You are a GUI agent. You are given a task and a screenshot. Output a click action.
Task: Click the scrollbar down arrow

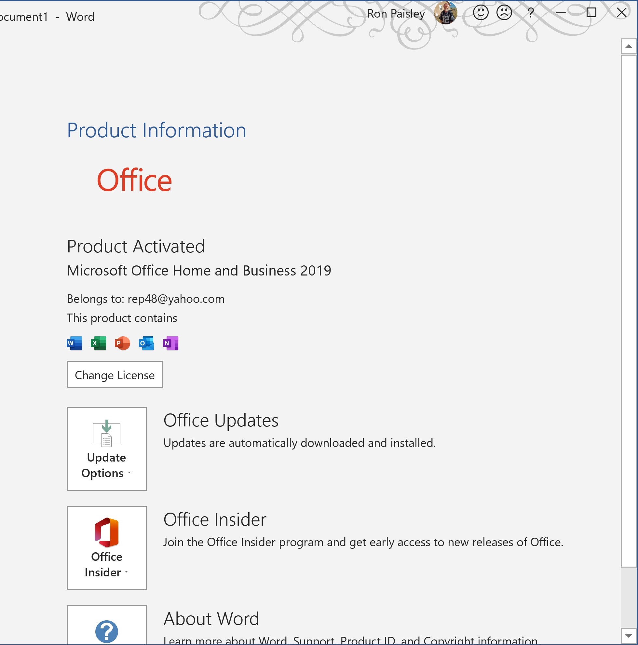(x=628, y=636)
